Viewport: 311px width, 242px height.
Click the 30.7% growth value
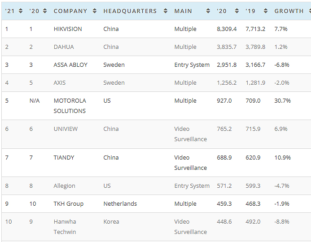pyautogui.click(x=282, y=100)
